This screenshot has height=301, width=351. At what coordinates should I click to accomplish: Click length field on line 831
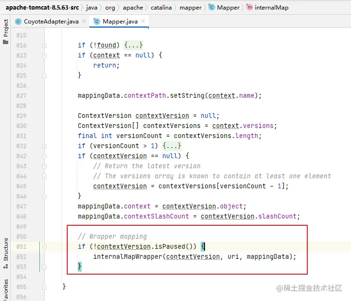[246, 136]
